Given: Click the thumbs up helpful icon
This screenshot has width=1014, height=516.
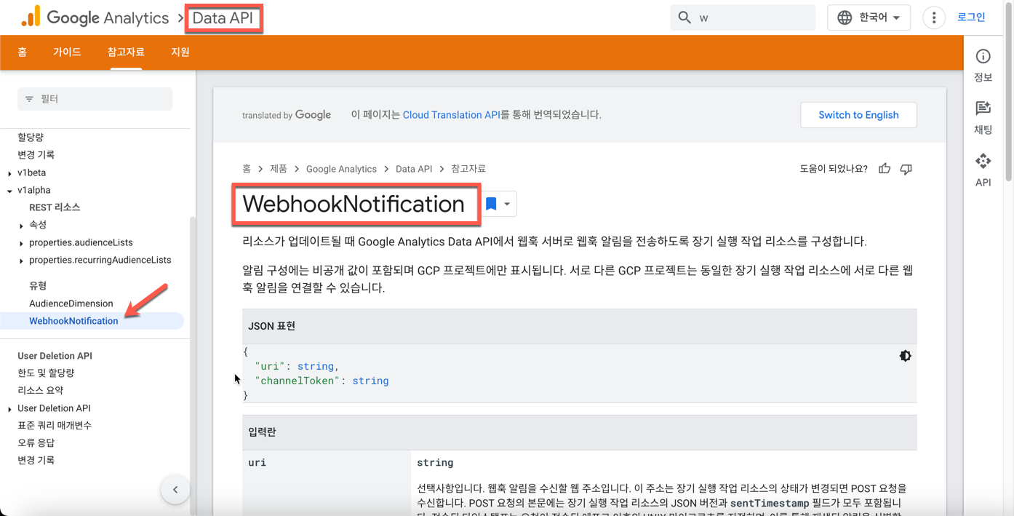Looking at the screenshot, I should click(885, 169).
